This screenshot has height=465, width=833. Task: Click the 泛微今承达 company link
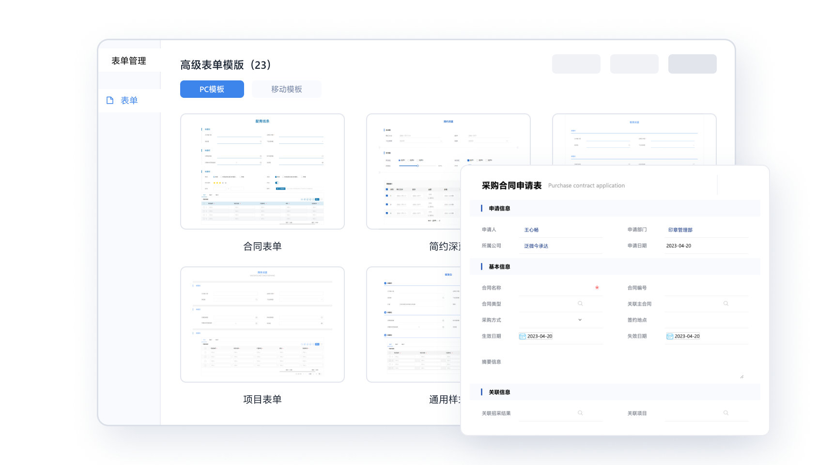coord(536,246)
